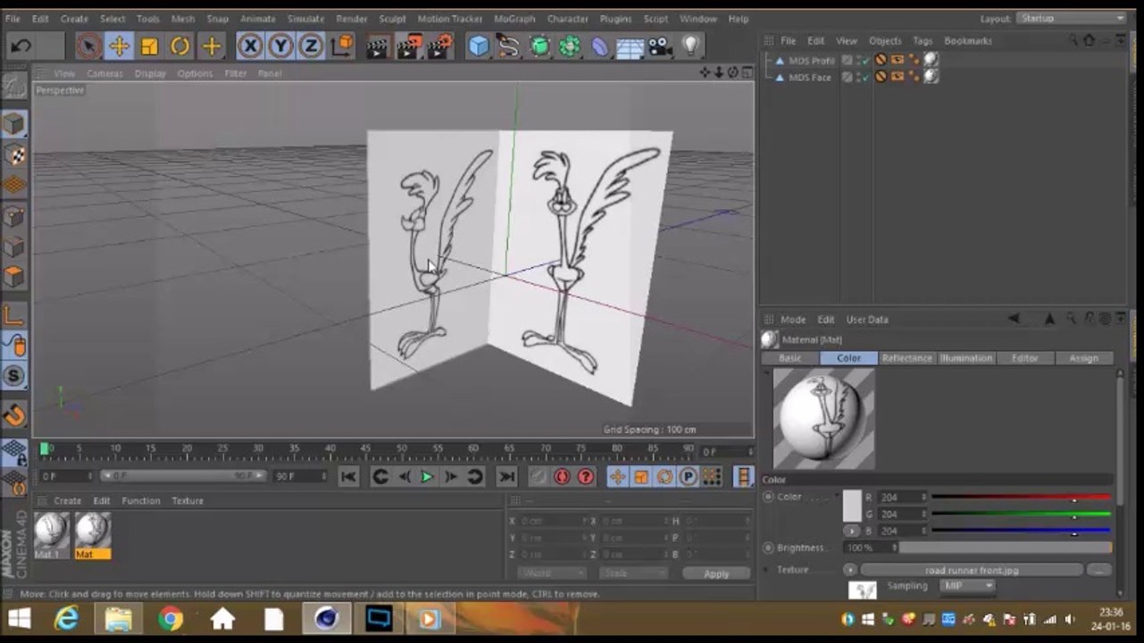
Task: Click the red Autokeying button
Action: (562, 477)
